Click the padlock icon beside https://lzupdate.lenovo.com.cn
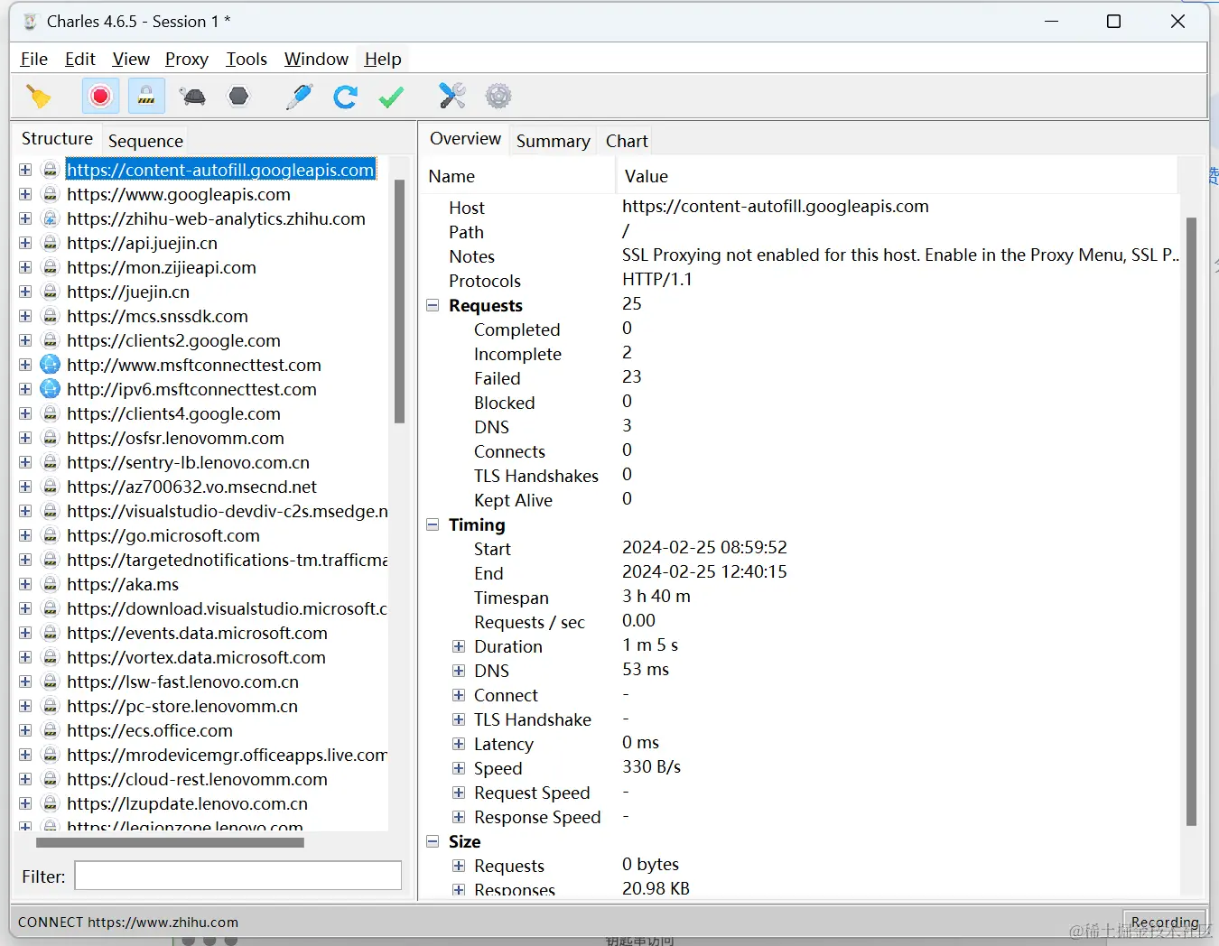The width and height of the screenshot is (1219, 946). point(51,803)
